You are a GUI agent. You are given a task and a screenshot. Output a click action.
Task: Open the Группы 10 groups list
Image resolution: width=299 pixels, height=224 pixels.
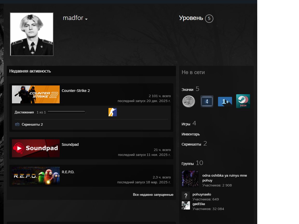192,163
